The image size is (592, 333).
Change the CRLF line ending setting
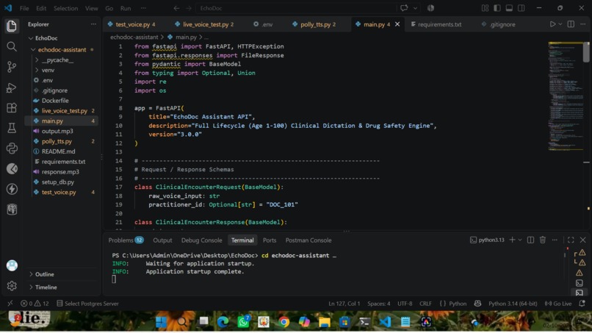coord(425,304)
